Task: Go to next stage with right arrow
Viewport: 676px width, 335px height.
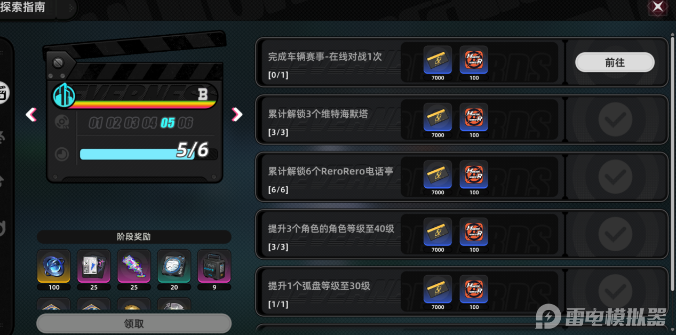Action: click(x=237, y=114)
